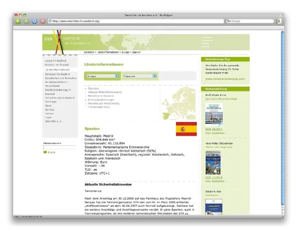Open Adressen im Ausland menu item
This screenshot has height=231, width=297.
click(57, 74)
